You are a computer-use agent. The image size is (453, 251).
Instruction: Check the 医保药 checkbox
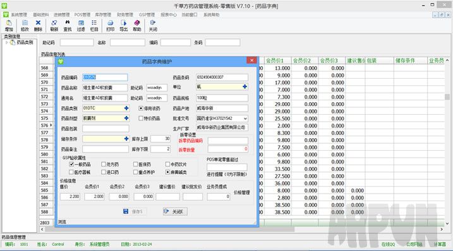pos(135,164)
